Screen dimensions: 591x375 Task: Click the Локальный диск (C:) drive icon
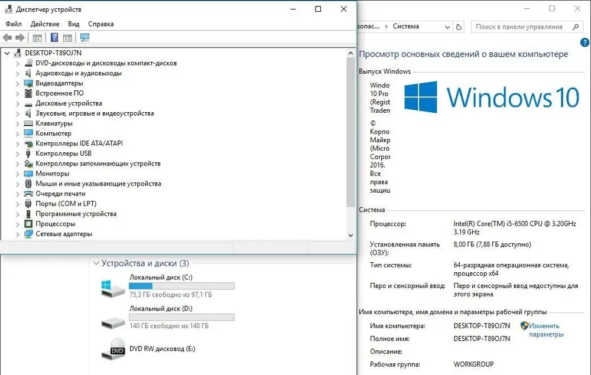coord(113,288)
